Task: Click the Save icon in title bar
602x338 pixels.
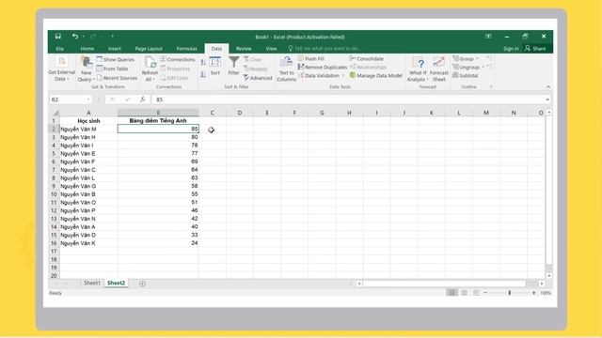Action: (x=58, y=36)
